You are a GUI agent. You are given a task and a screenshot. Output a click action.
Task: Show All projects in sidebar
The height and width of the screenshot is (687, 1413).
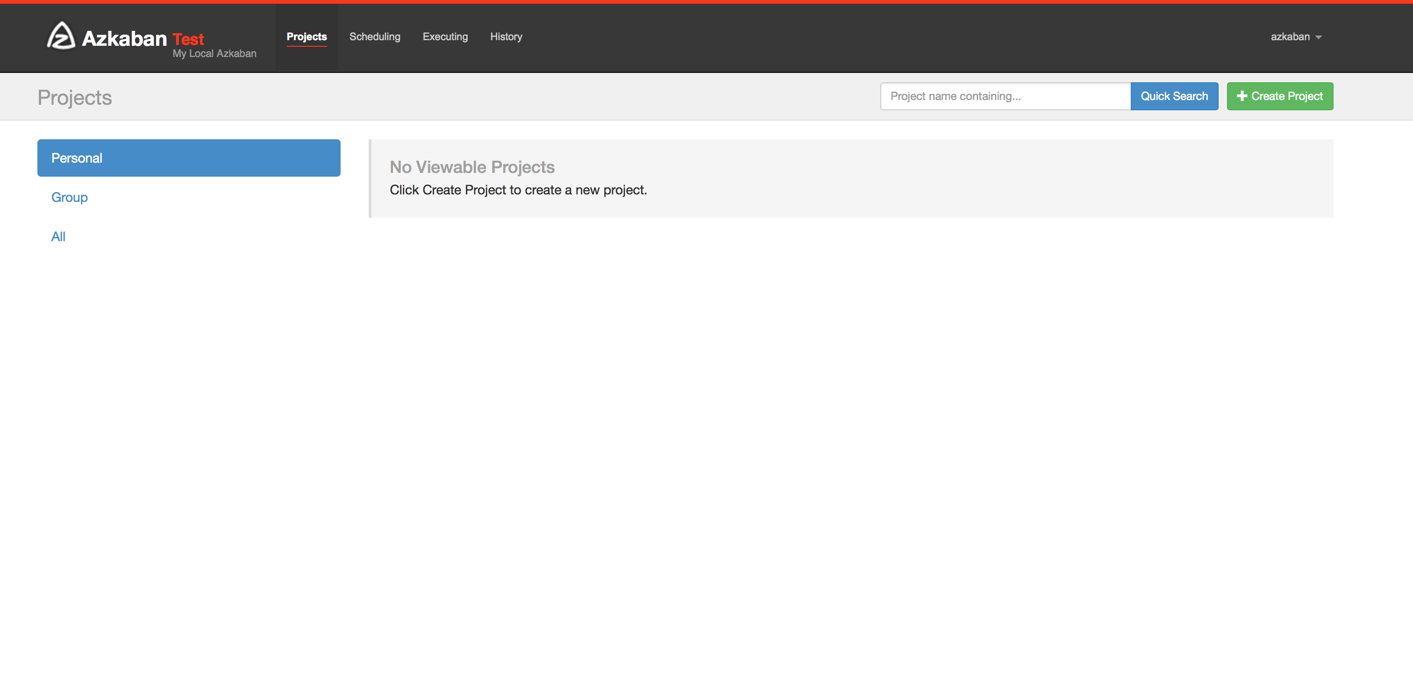point(58,236)
